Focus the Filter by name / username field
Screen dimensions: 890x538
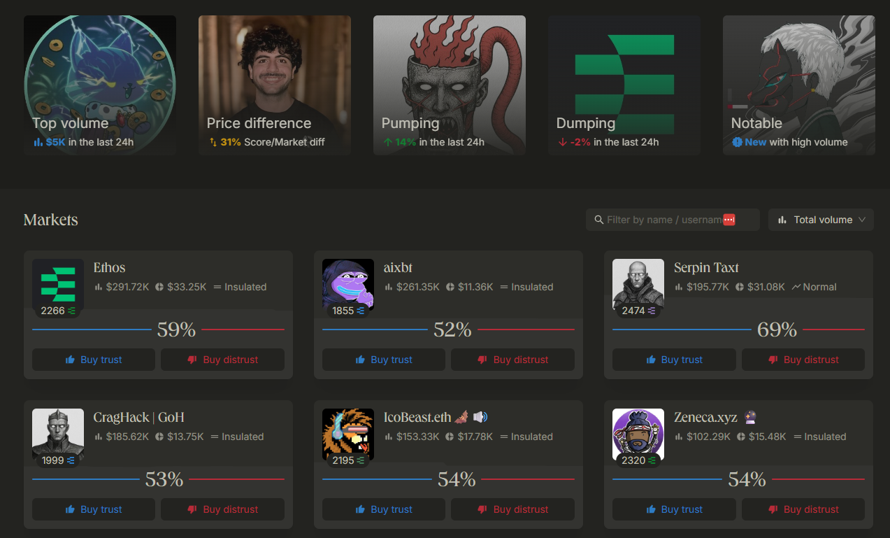(673, 220)
